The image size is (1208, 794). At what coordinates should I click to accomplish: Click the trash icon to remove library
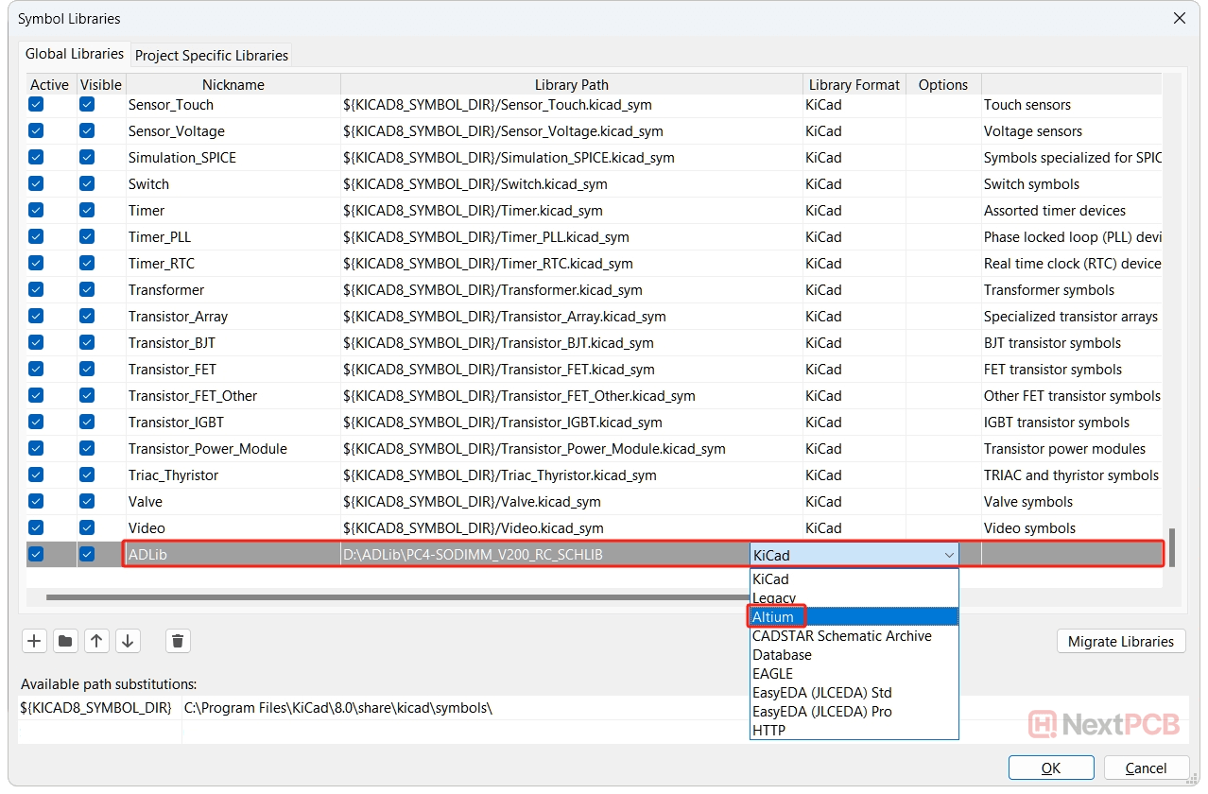[x=178, y=641]
